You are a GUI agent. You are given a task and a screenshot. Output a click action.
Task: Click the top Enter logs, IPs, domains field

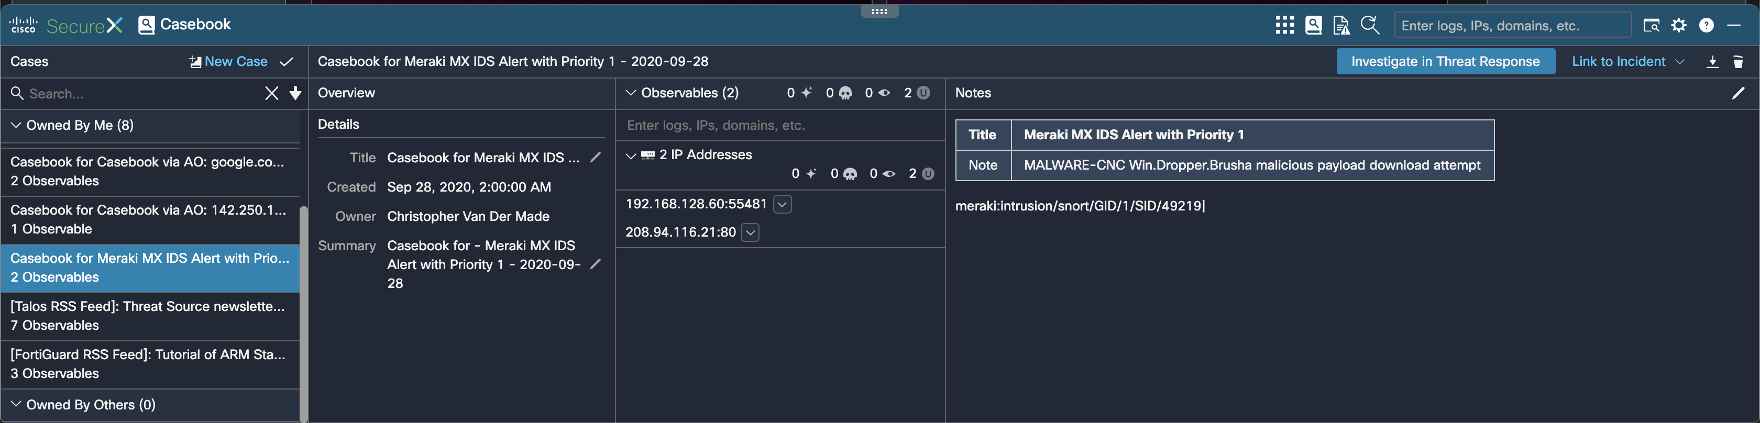coord(1512,25)
